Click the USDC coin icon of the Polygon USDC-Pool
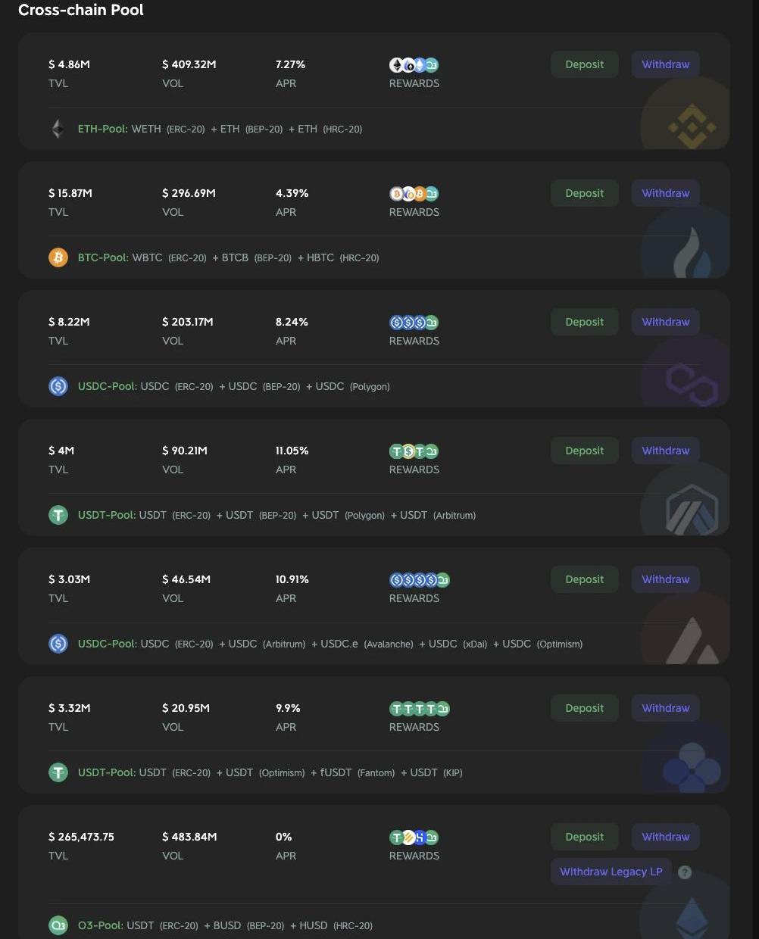Image resolution: width=759 pixels, height=939 pixels. point(58,386)
